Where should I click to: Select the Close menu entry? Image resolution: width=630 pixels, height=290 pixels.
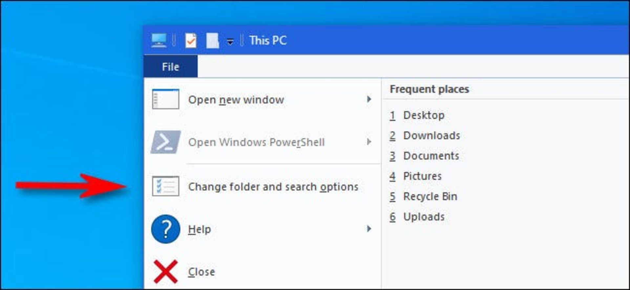click(x=201, y=272)
